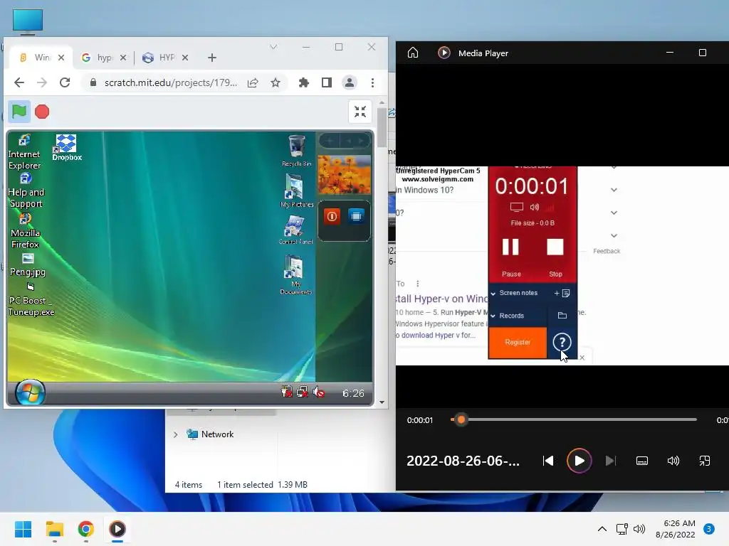Open the Control Panel icon
Viewport: 729px width, 546px height.
pyautogui.click(x=295, y=230)
